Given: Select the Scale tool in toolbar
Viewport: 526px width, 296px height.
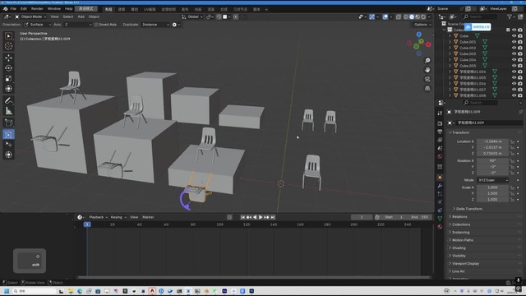Looking at the screenshot, I should [9, 79].
